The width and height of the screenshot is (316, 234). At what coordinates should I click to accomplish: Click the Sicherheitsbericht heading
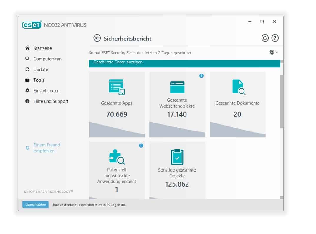[x=127, y=39]
